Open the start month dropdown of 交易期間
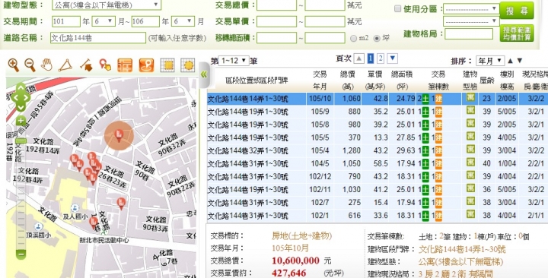The width and height of the screenshot is (548, 278). pos(104,21)
